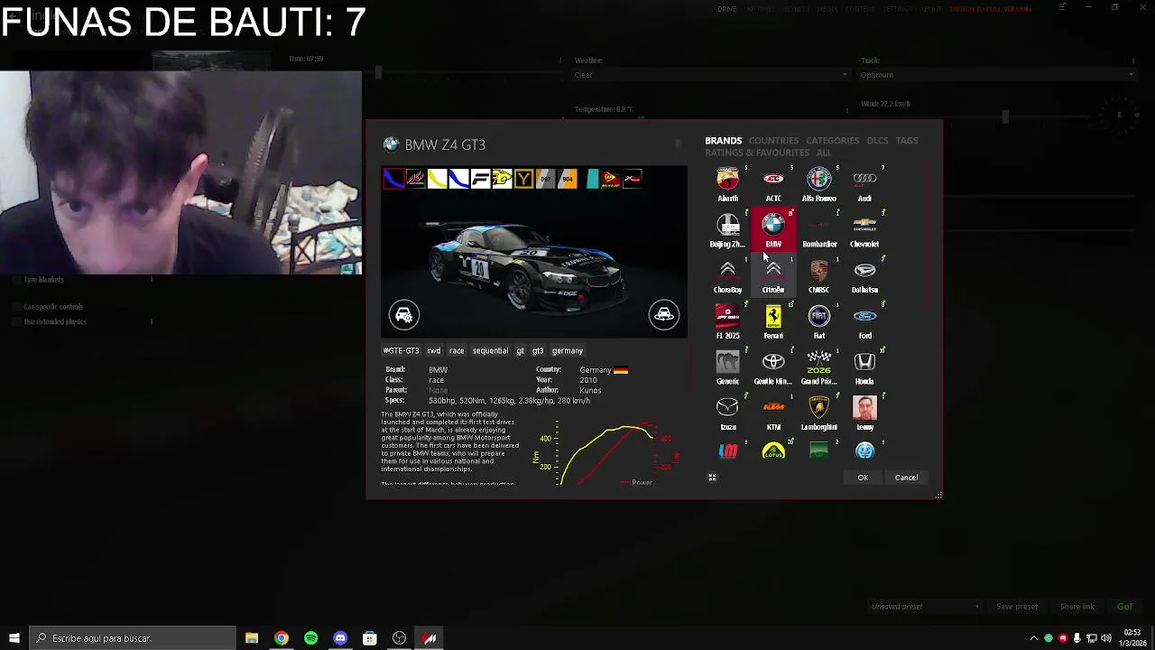
Task: Choose the 904 numbered livery
Action: click(x=567, y=179)
